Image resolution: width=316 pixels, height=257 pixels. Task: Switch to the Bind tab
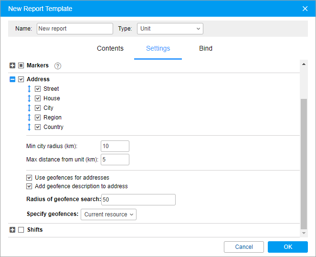click(206, 48)
